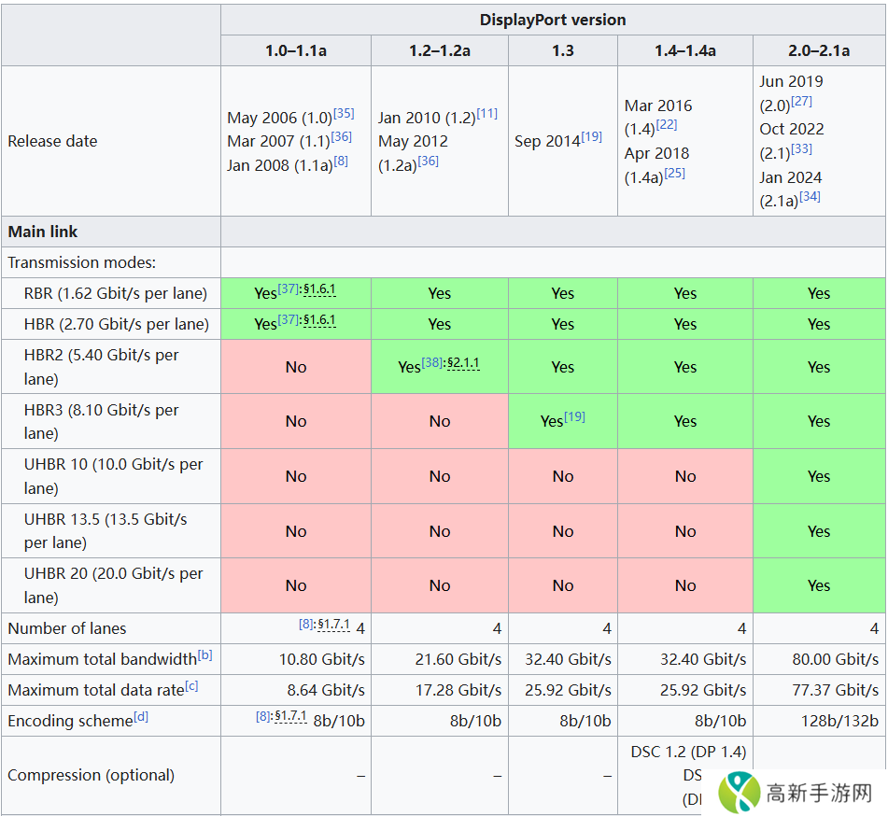
Task: Click reference 33 for Oct 2022 (2.1)
Action: click(x=801, y=148)
